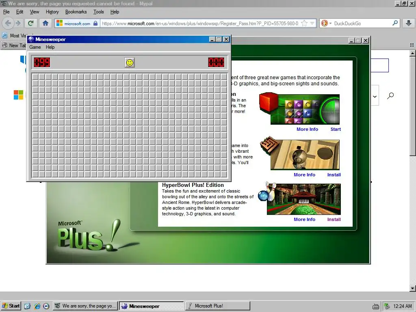Image resolution: width=416 pixels, height=312 pixels.
Task: Click More Info link under the labyrinth game
Action: 304,175
